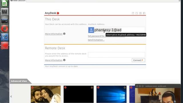Open AnyDesk's Facebook page icon
This screenshot has height=103, width=183.
tap(144, 13)
